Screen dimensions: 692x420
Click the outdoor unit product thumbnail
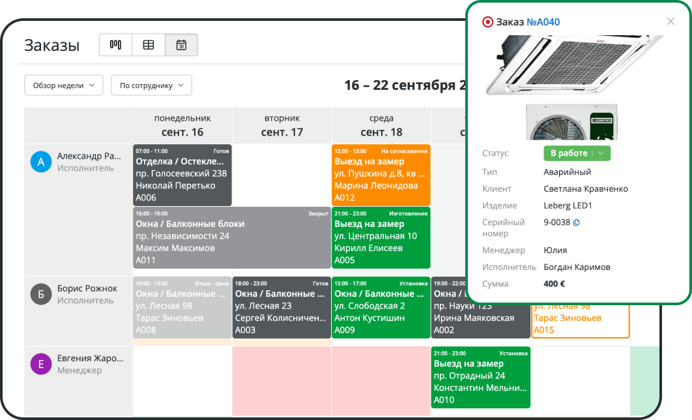click(x=571, y=121)
